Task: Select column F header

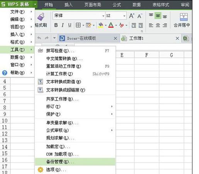Action: [146, 55]
